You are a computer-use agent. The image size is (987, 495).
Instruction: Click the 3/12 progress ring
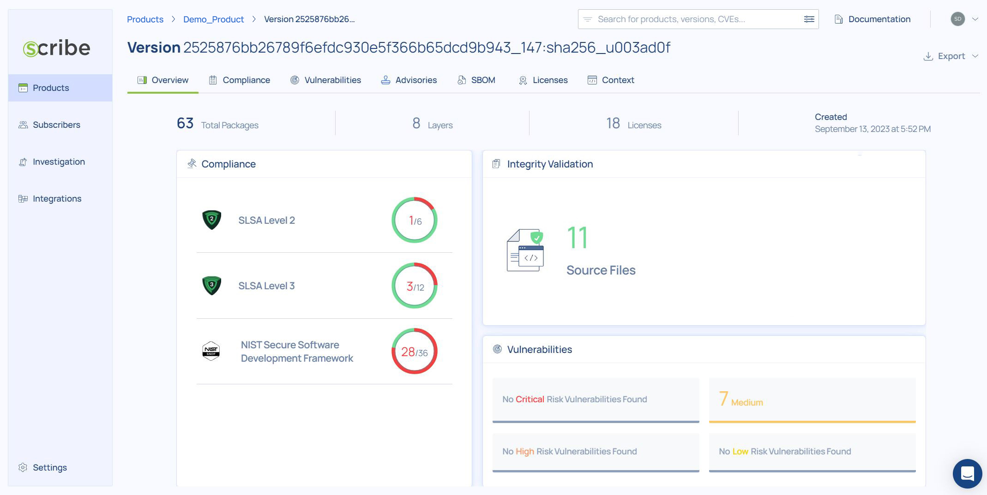click(x=415, y=286)
